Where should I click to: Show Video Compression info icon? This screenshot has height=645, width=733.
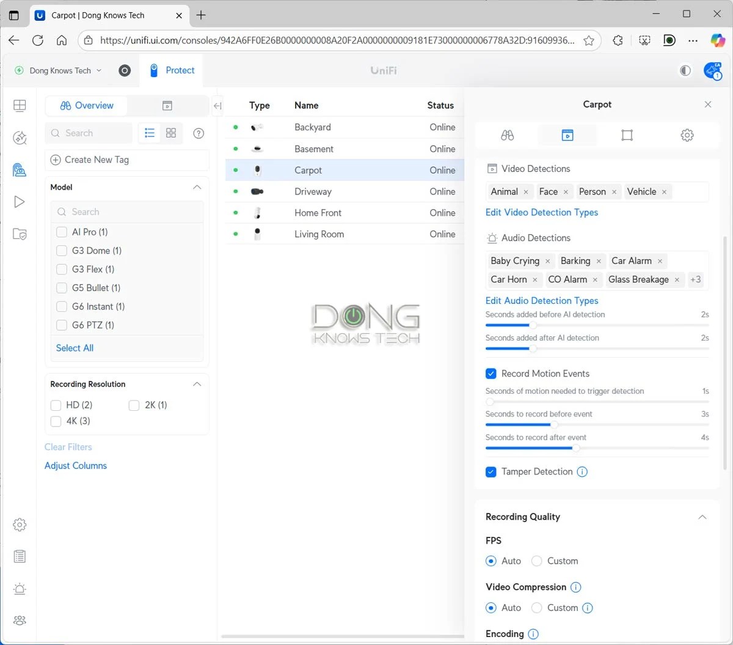point(575,587)
